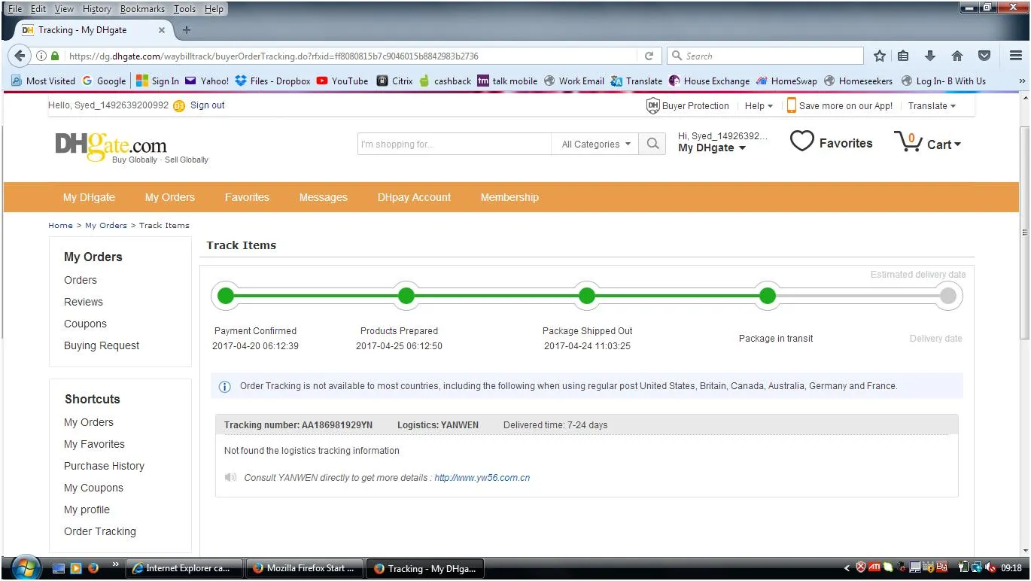Click the search magnifier button beside All Categories
This screenshot has height=581, width=1031.
[x=652, y=144]
